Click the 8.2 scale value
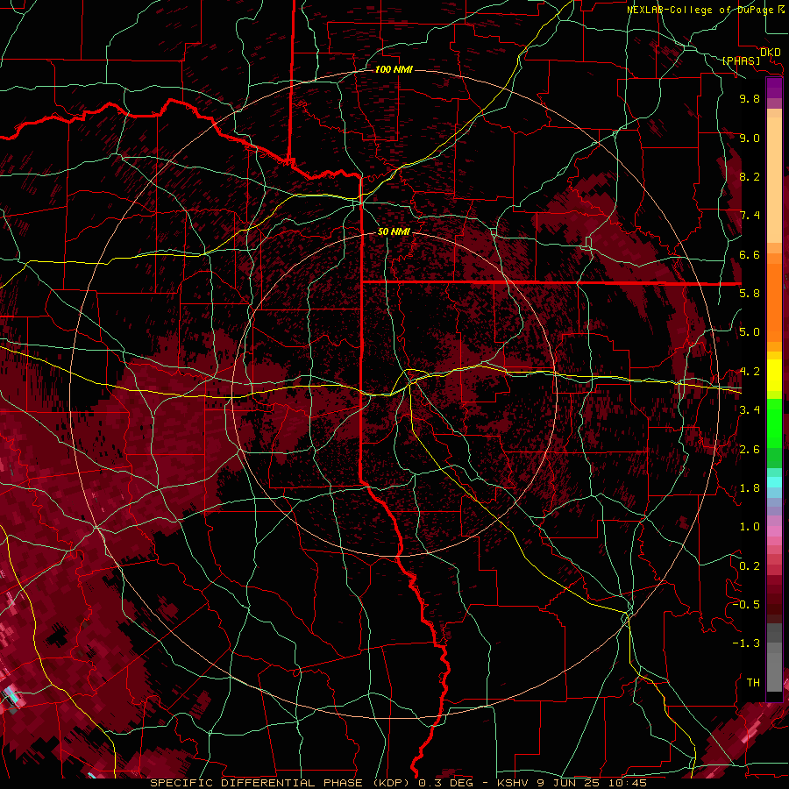789x789 pixels. (x=750, y=176)
